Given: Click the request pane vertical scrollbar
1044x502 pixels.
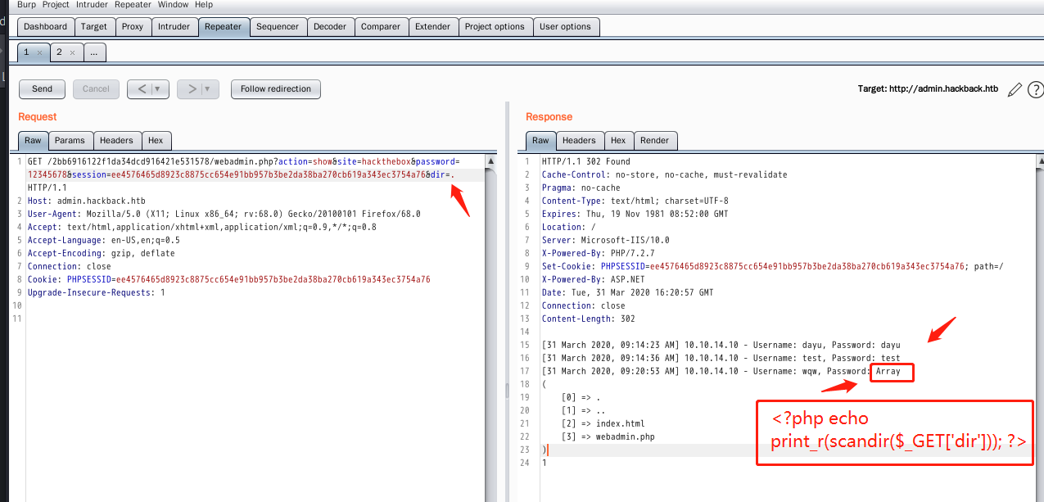Looking at the screenshot, I should tap(490, 328).
